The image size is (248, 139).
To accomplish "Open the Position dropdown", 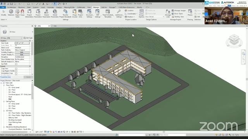I will point(130,17).
